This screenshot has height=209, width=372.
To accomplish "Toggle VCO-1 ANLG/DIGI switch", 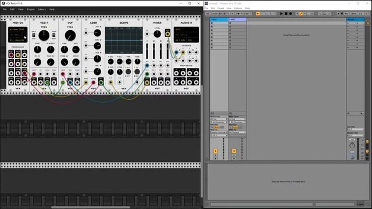I will tap(34, 35).
